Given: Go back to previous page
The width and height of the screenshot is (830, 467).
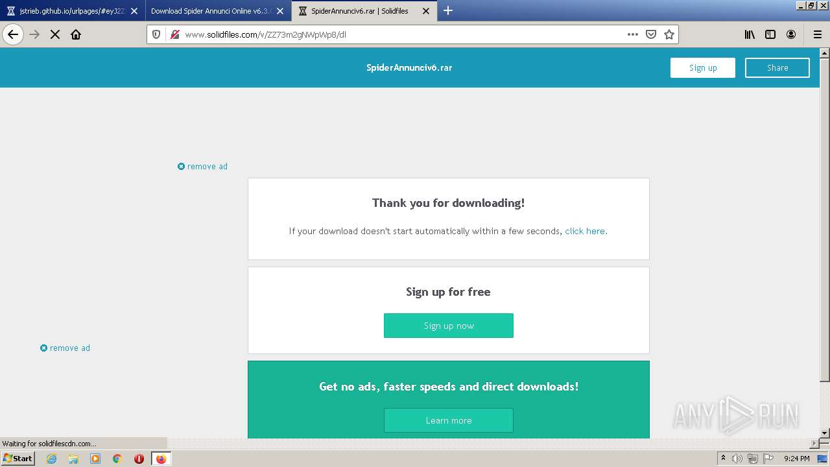Looking at the screenshot, I should (13, 34).
